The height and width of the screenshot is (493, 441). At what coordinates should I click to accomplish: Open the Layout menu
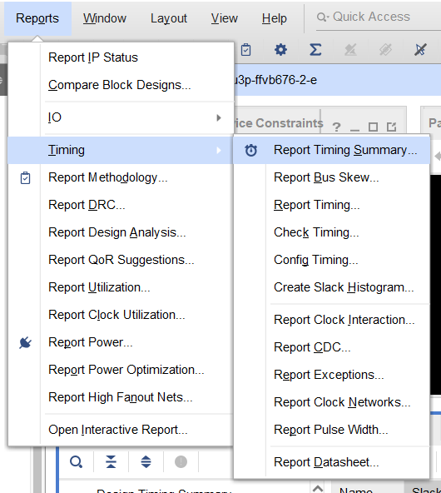[x=169, y=18]
